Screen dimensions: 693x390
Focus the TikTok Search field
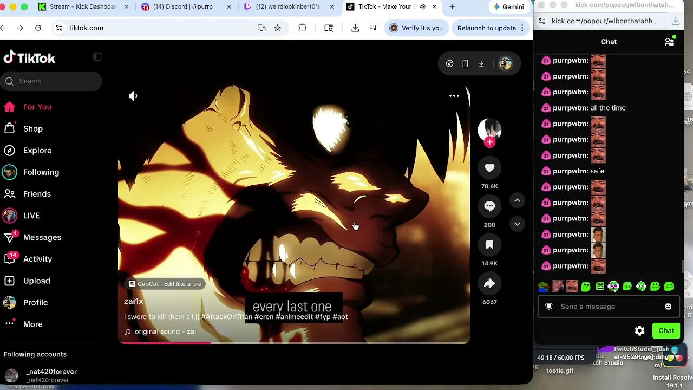point(51,81)
